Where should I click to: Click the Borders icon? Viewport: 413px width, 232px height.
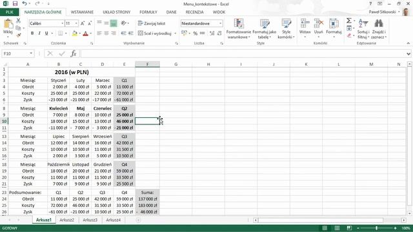[x=60, y=34]
